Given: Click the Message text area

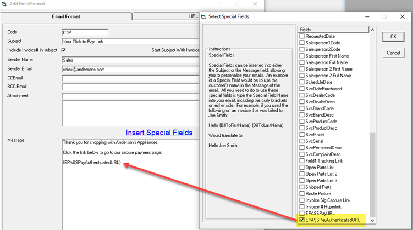Looking at the screenshot, I should coord(131,185).
